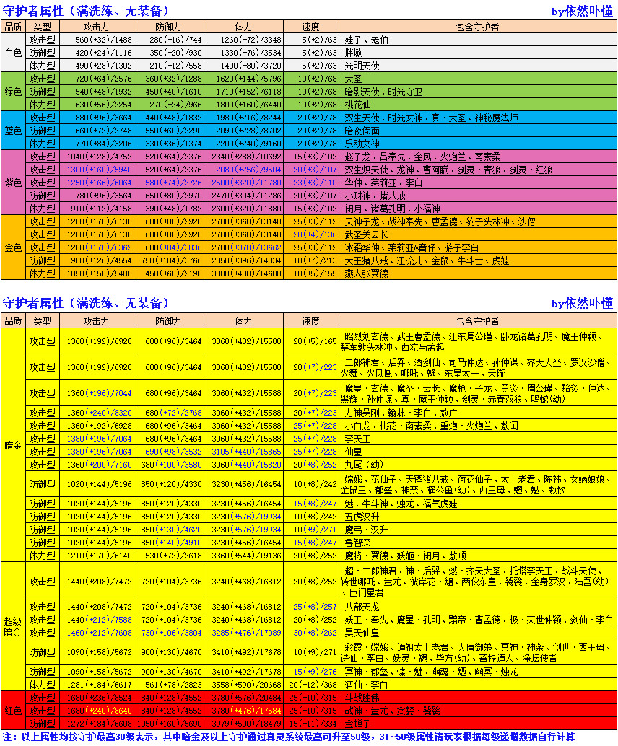Screen dimensions: 618x746
Task: Select the stamina value 3558(+590)/20668
Action: 247,685
